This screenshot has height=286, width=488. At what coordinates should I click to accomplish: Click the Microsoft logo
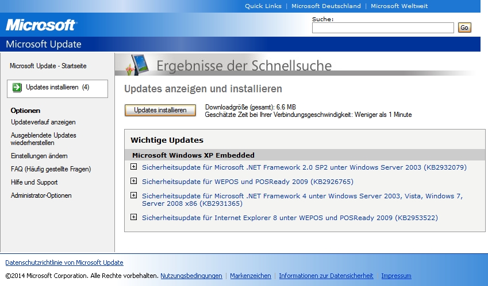41,25
